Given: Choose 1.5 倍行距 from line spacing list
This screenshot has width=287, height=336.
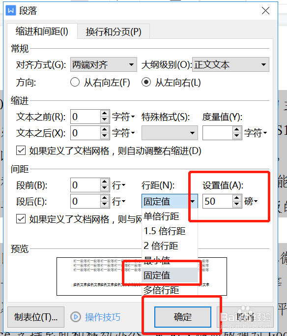Looking at the screenshot, I should click(x=170, y=231).
